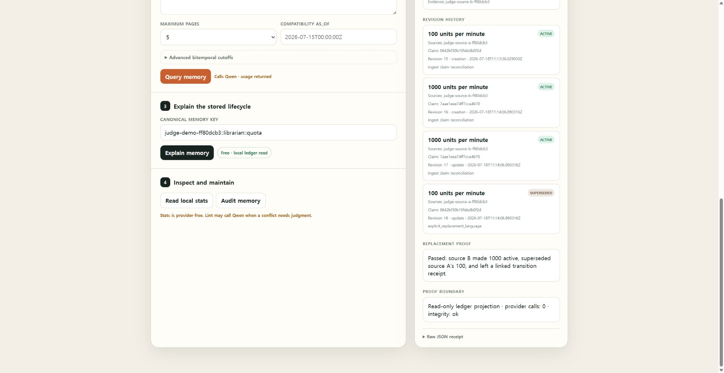Click 'Calls Qwen · usage returned' note
724x373 pixels.
[243, 77]
